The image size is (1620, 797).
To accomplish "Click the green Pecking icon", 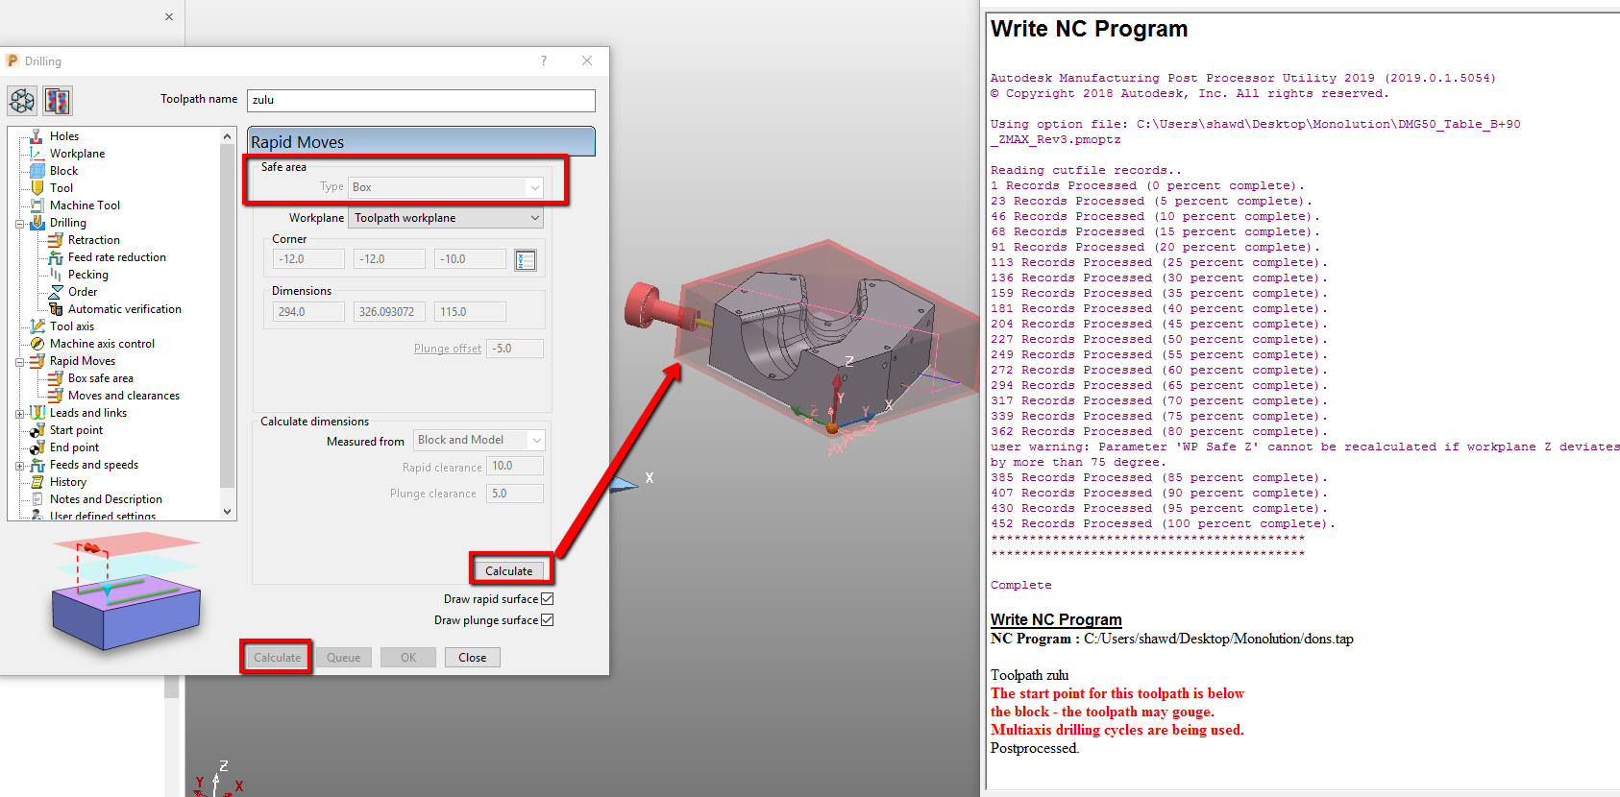I will [56, 275].
